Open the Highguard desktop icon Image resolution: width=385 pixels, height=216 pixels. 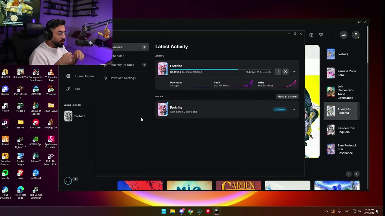[x=51, y=124]
